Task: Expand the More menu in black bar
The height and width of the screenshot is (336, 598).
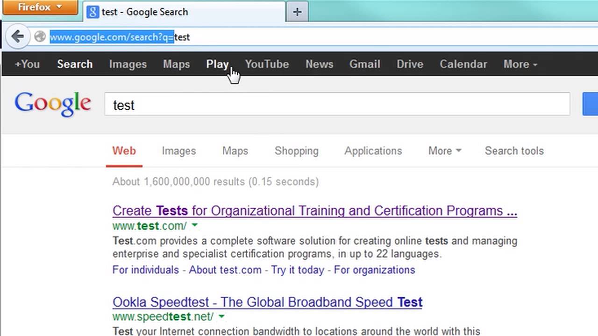Action: (x=520, y=64)
